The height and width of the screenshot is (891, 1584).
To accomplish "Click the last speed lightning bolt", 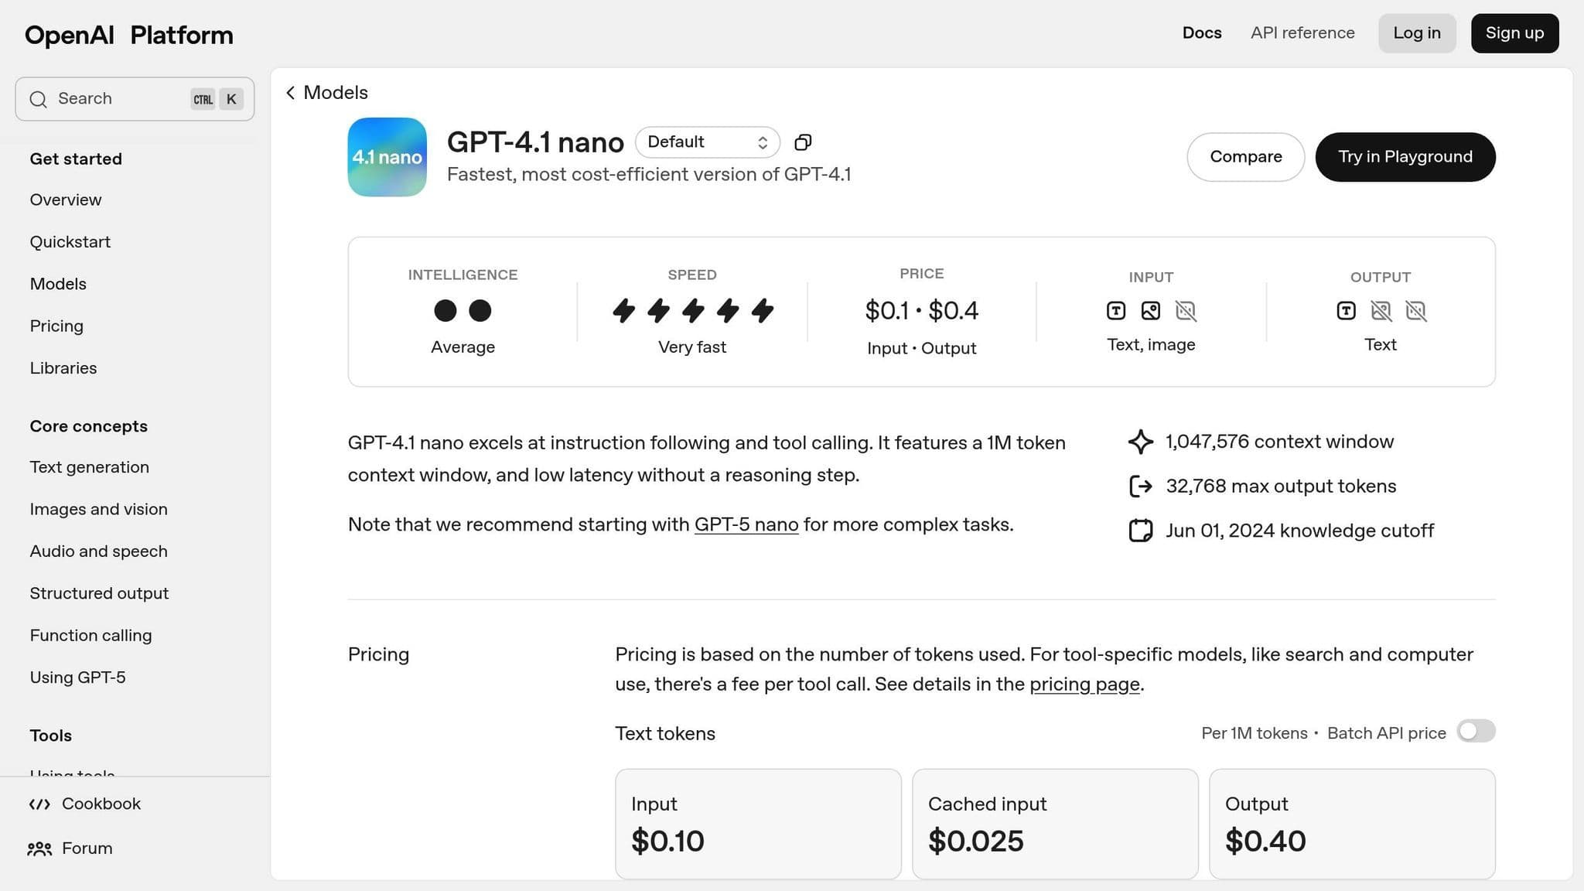I will click(763, 311).
